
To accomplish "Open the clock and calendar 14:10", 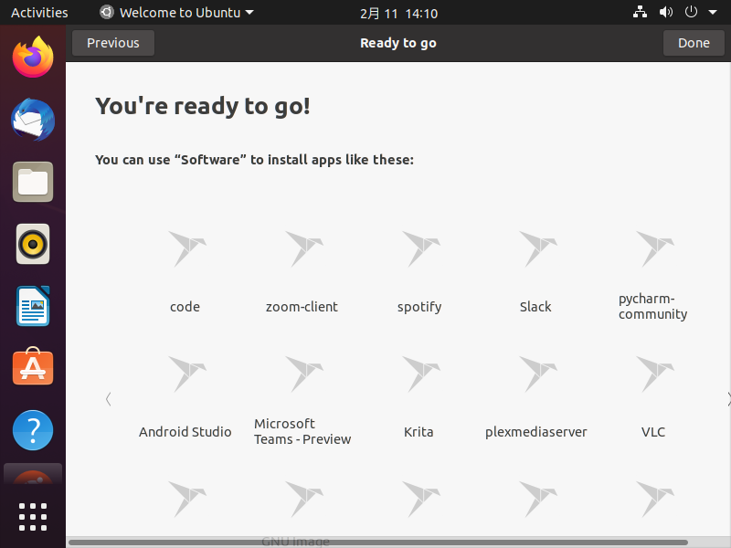I will (398, 14).
